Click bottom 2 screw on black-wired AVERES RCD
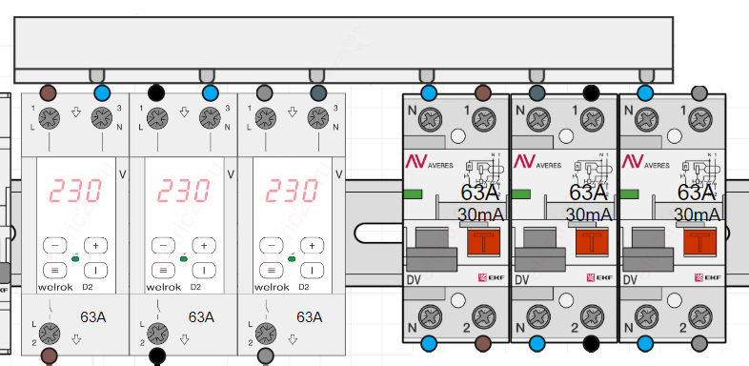The image size is (749, 366). tap(592, 317)
